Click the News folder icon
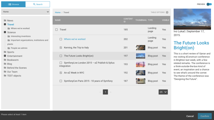The height and width of the screenshot is (120, 214). click(5, 21)
